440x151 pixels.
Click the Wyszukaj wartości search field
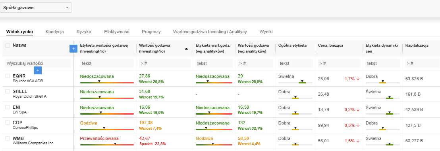(38, 63)
